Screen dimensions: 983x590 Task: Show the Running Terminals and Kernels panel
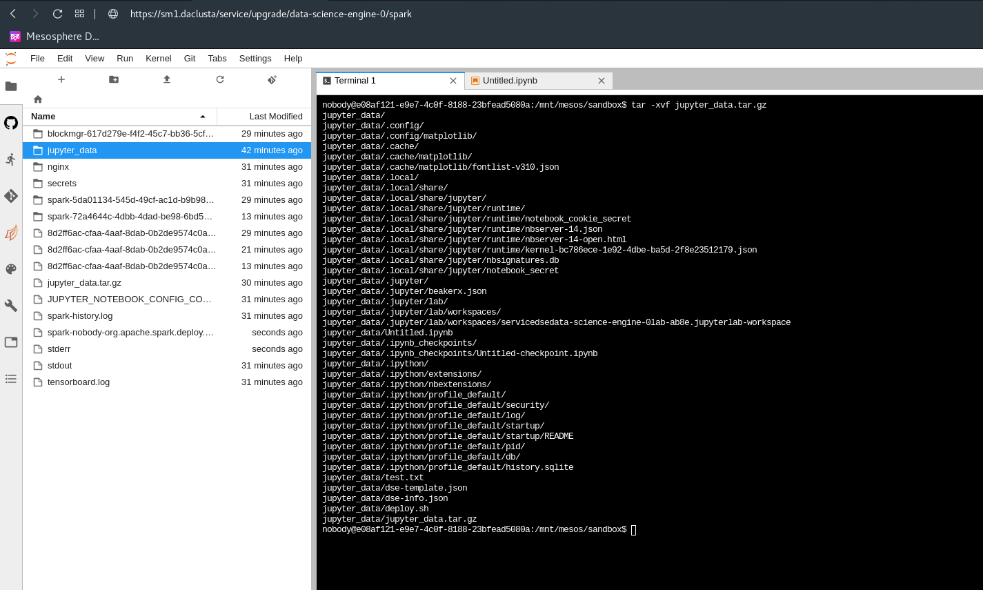tap(11, 159)
